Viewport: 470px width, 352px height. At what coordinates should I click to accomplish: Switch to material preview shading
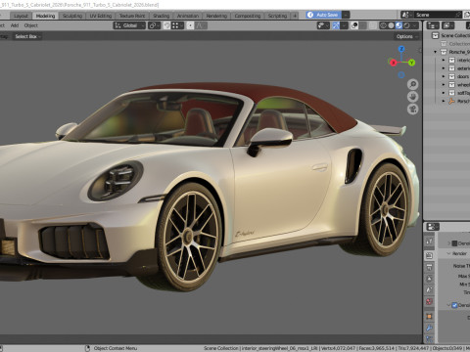point(399,25)
